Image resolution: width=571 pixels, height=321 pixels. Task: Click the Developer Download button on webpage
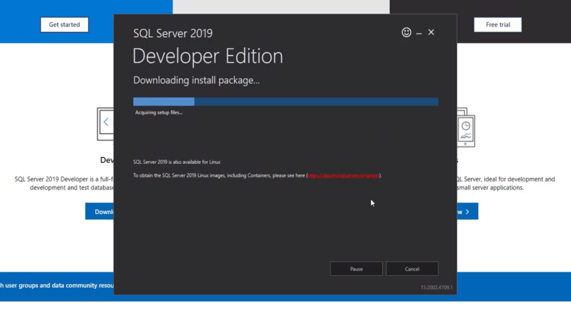100,212
